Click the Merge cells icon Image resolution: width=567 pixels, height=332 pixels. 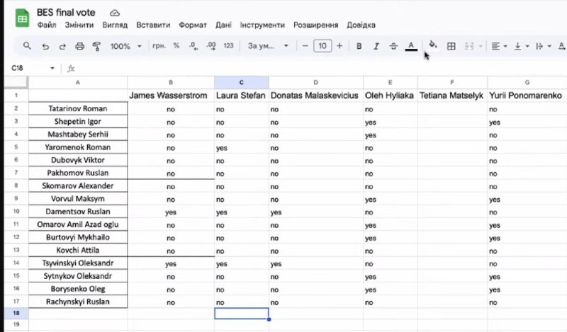[x=469, y=46]
